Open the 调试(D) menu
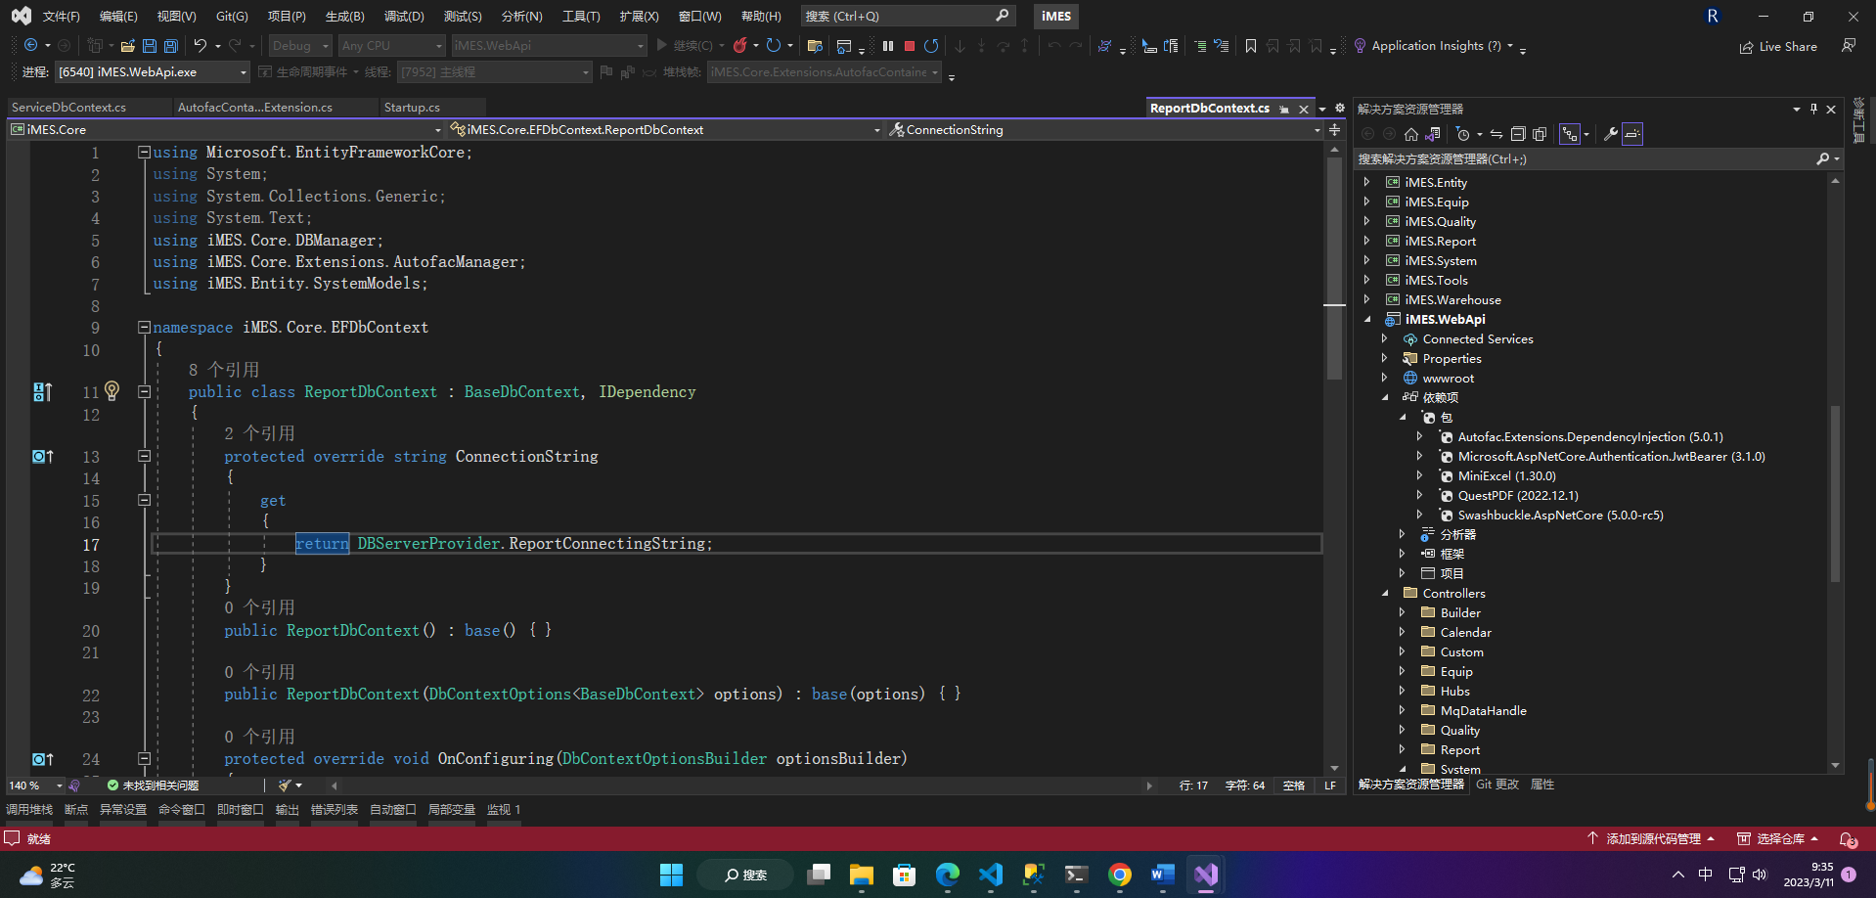The height and width of the screenshot is (898, 1876). tap(403, 17)
